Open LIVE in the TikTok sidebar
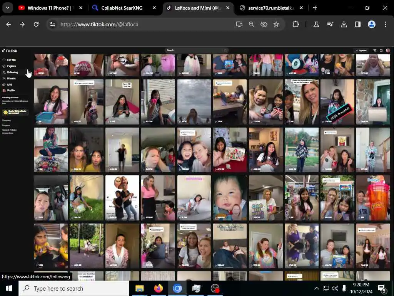The height and width of the screenshot is (296, 394). tap(8, 84)
